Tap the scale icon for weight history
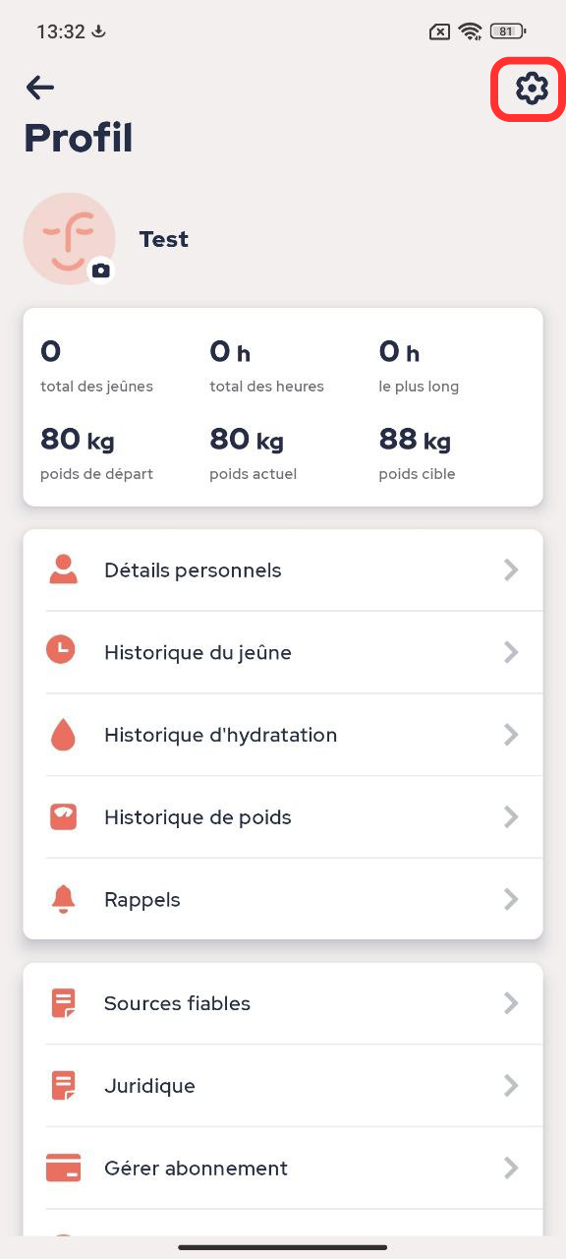This screenshot has width=566, height=1259. (63, 816)
